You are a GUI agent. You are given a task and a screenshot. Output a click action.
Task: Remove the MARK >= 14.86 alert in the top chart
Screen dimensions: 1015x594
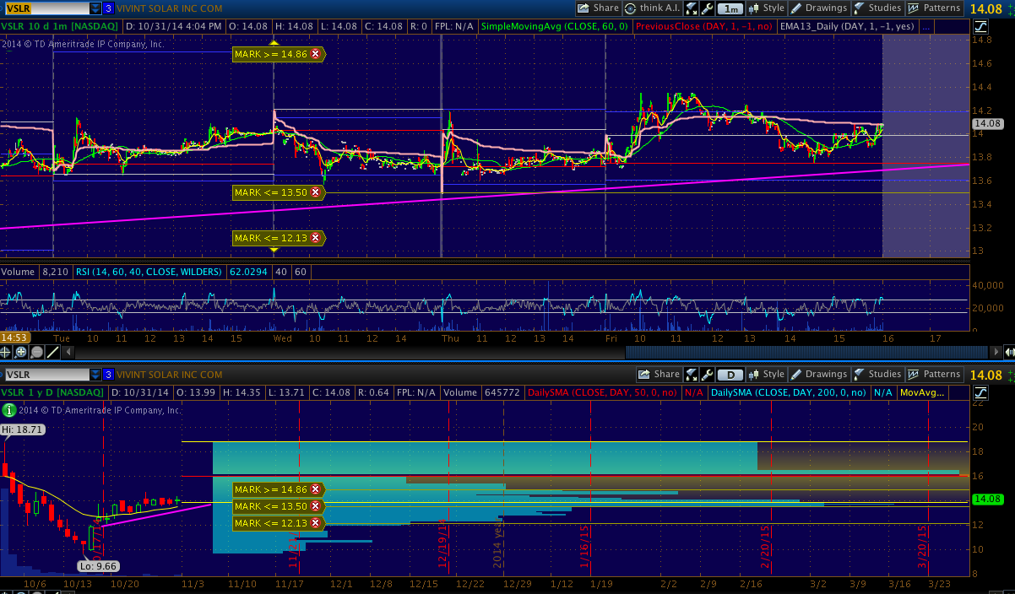[x=316, y=54]
